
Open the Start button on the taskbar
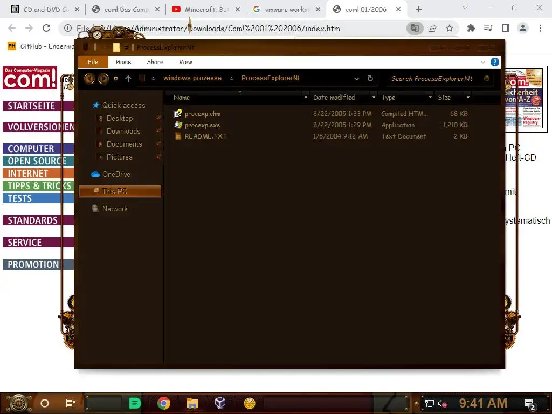point(19,403)
